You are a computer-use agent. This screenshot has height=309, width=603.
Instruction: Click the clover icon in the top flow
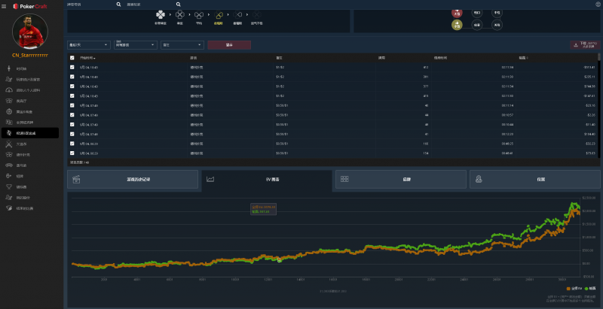pos(161,14)
